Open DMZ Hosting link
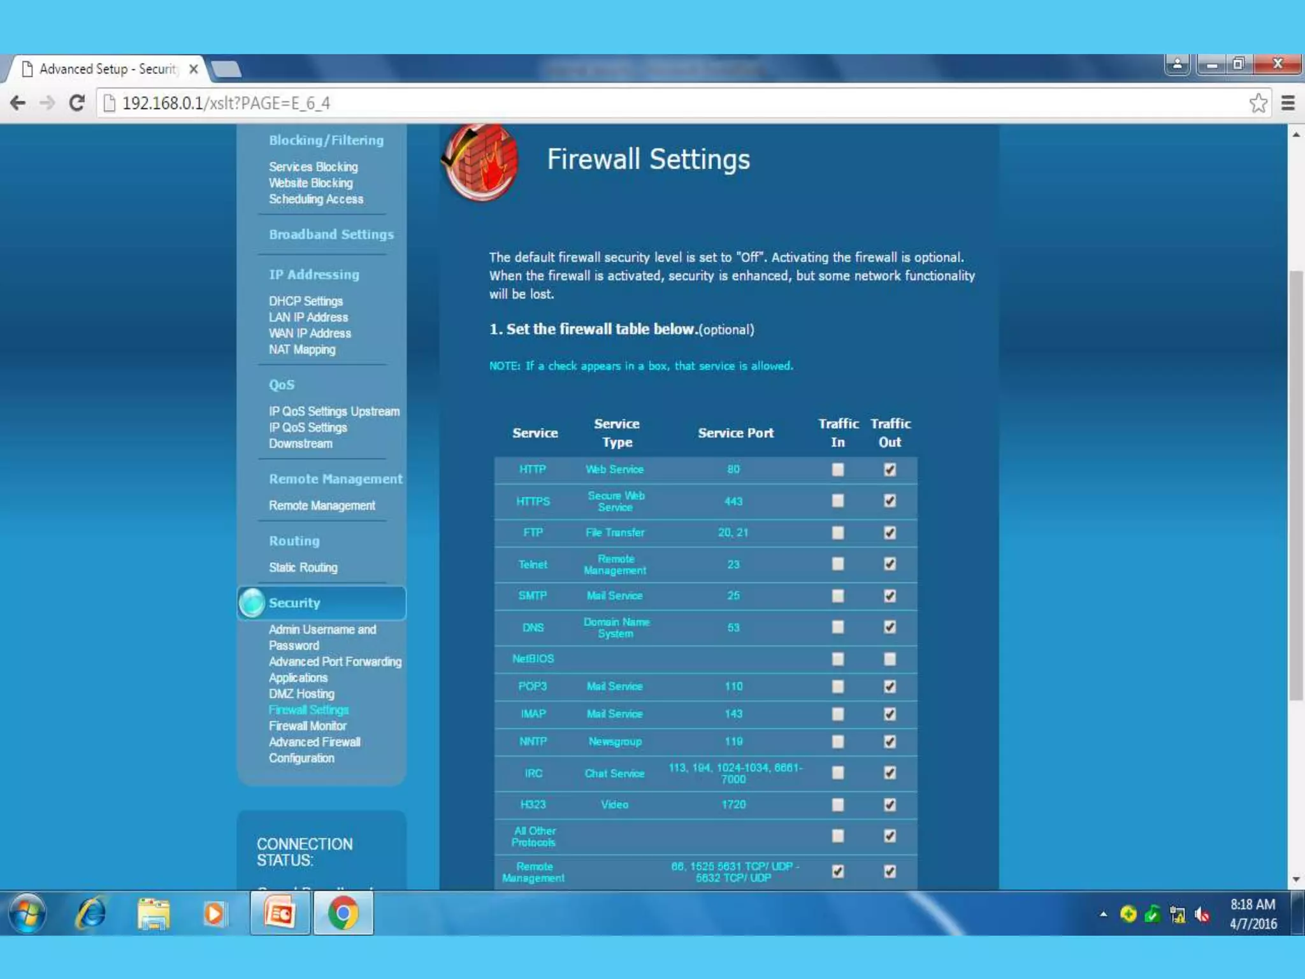 301,693
